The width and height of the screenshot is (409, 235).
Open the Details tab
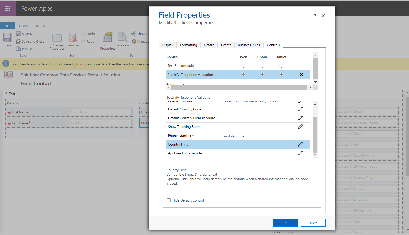[209, 45]
